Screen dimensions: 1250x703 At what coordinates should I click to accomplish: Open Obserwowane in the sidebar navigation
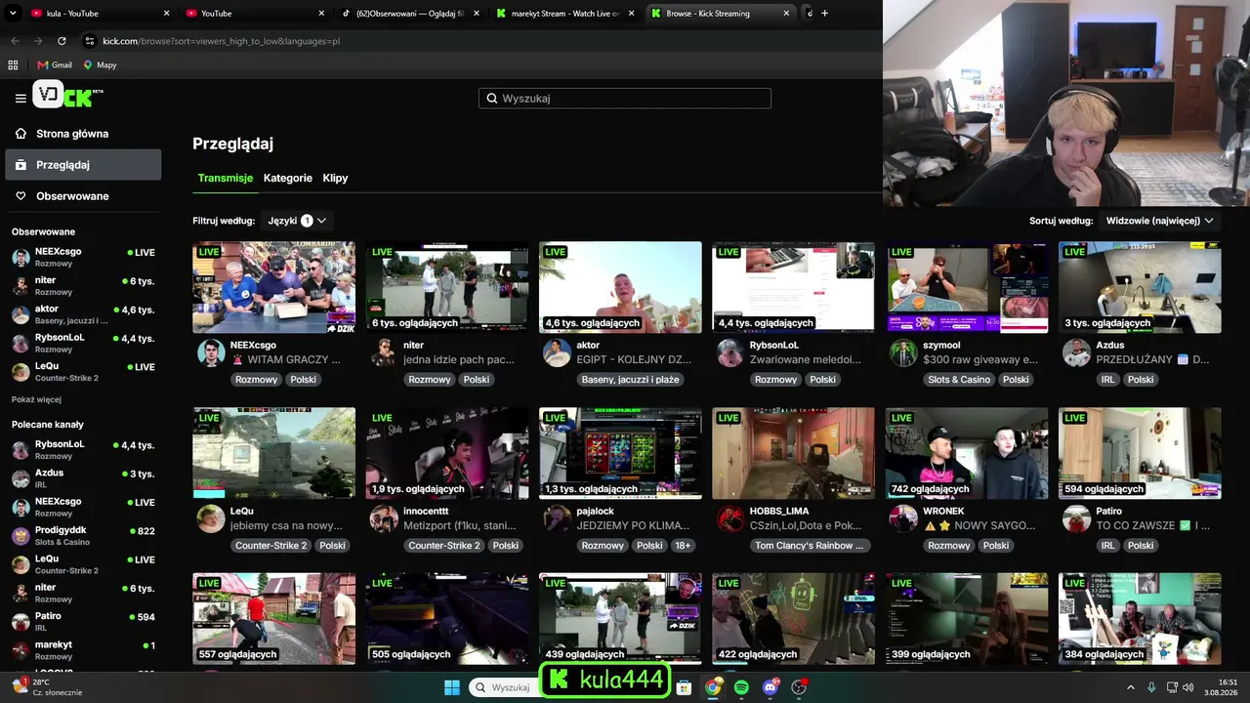(x=83, y=196)
